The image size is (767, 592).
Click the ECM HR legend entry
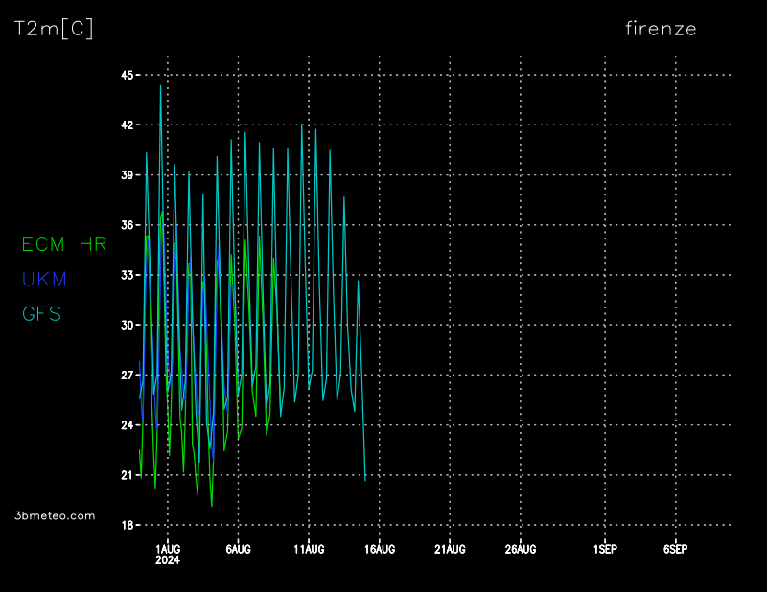pyautogui.click(x=64, y=245)
